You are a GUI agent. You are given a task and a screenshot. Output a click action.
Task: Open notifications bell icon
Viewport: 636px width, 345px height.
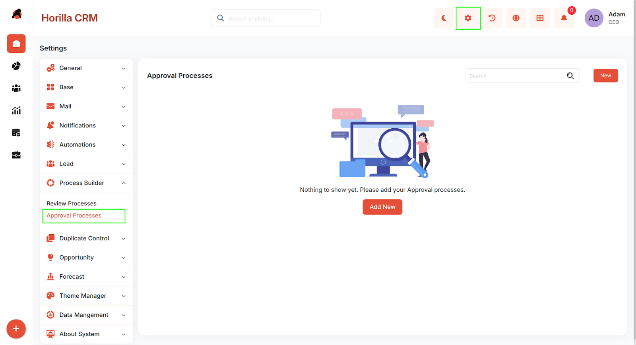[564, 18]
